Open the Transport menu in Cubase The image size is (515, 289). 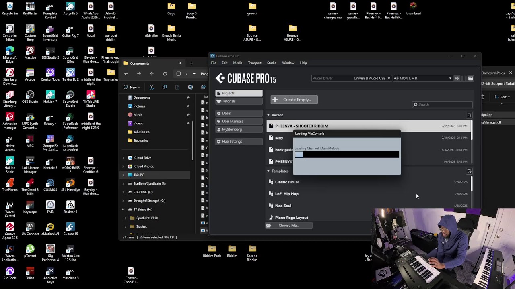coord(255,63)
